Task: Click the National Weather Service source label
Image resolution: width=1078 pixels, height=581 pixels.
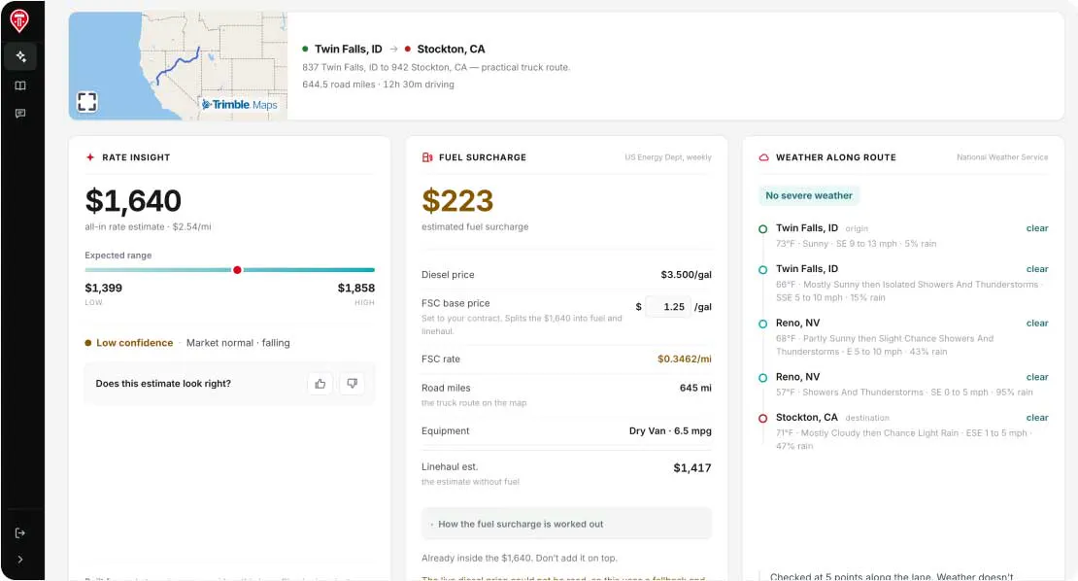Action: point(1002,157)
